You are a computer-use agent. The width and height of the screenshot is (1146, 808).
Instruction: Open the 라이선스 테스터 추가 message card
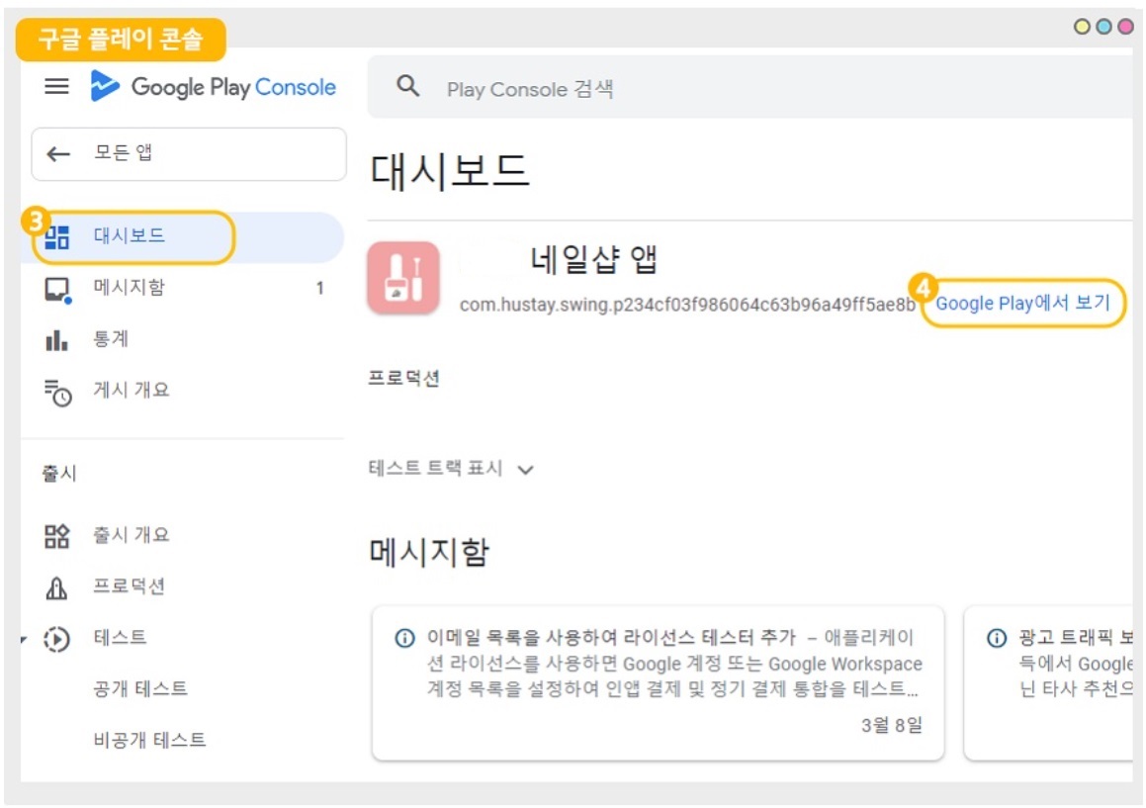(x=658, y=683)
